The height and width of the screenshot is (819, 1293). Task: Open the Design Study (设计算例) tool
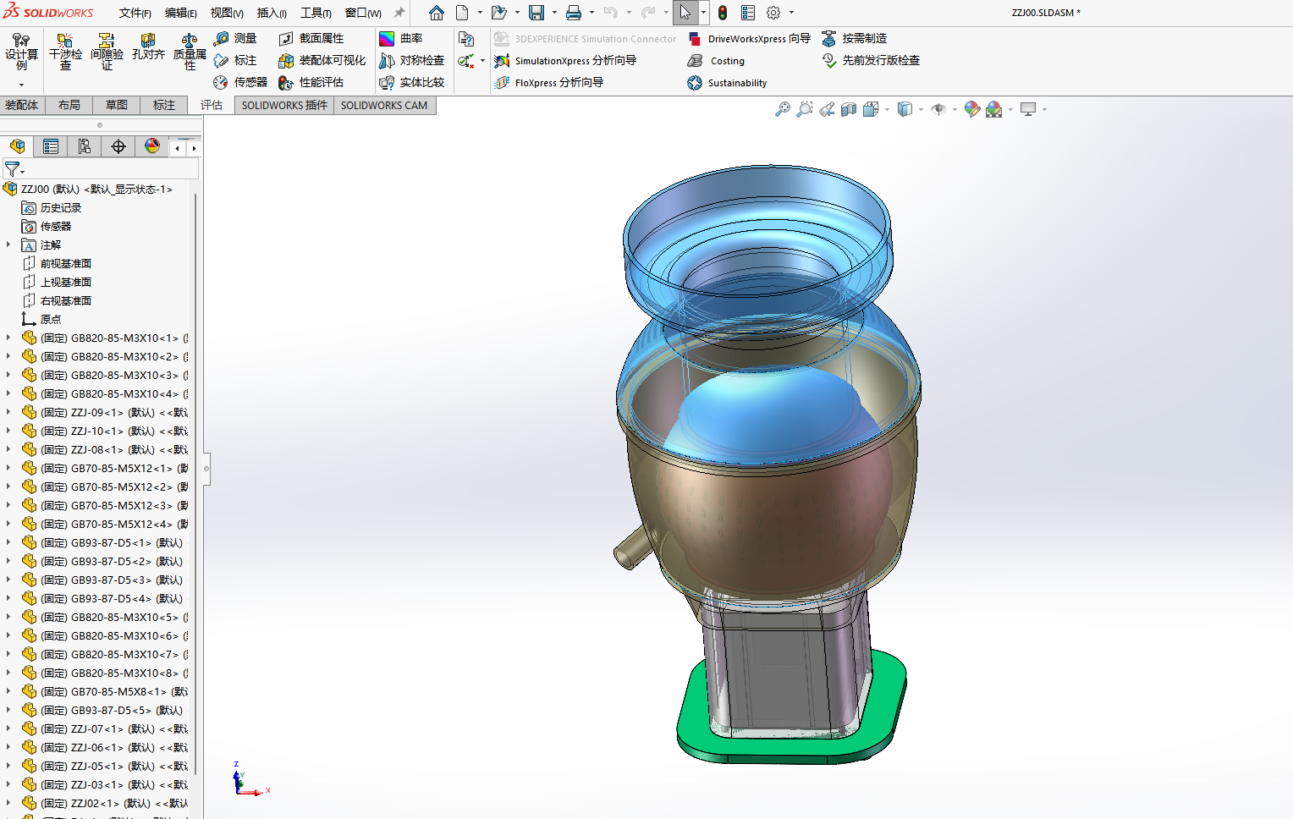pyautogui.click(x=21, y=52)
